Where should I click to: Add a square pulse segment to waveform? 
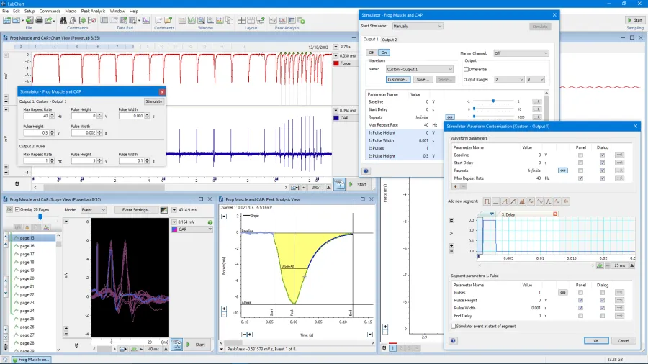[x=487, y=201]
